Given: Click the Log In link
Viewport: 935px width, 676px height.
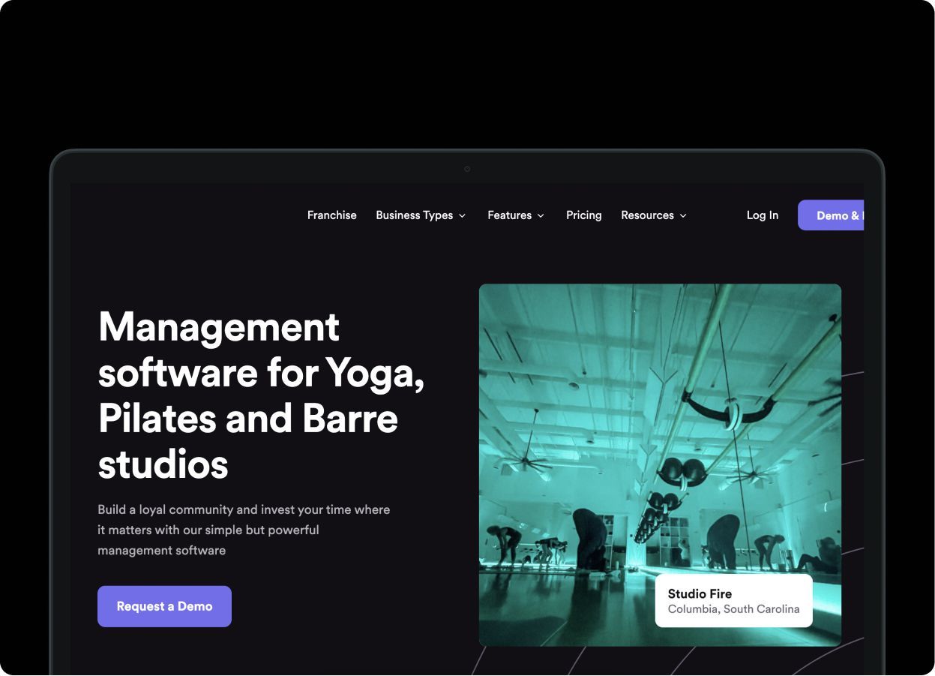Looking at the screenshot, I should coord(763,215).
